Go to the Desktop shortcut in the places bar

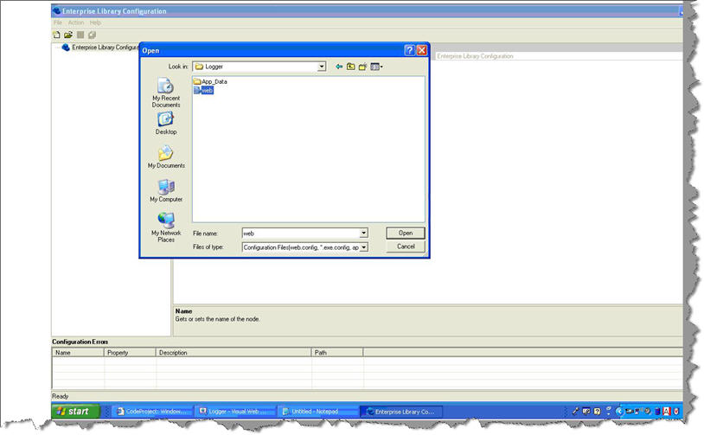[166, 124]
